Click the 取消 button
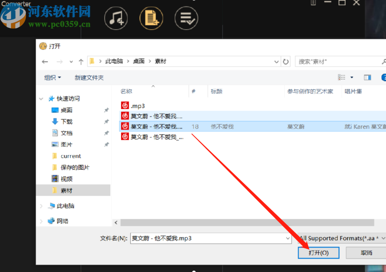The image size is (386, 272). pyautogui.click(x=365, y=253)
